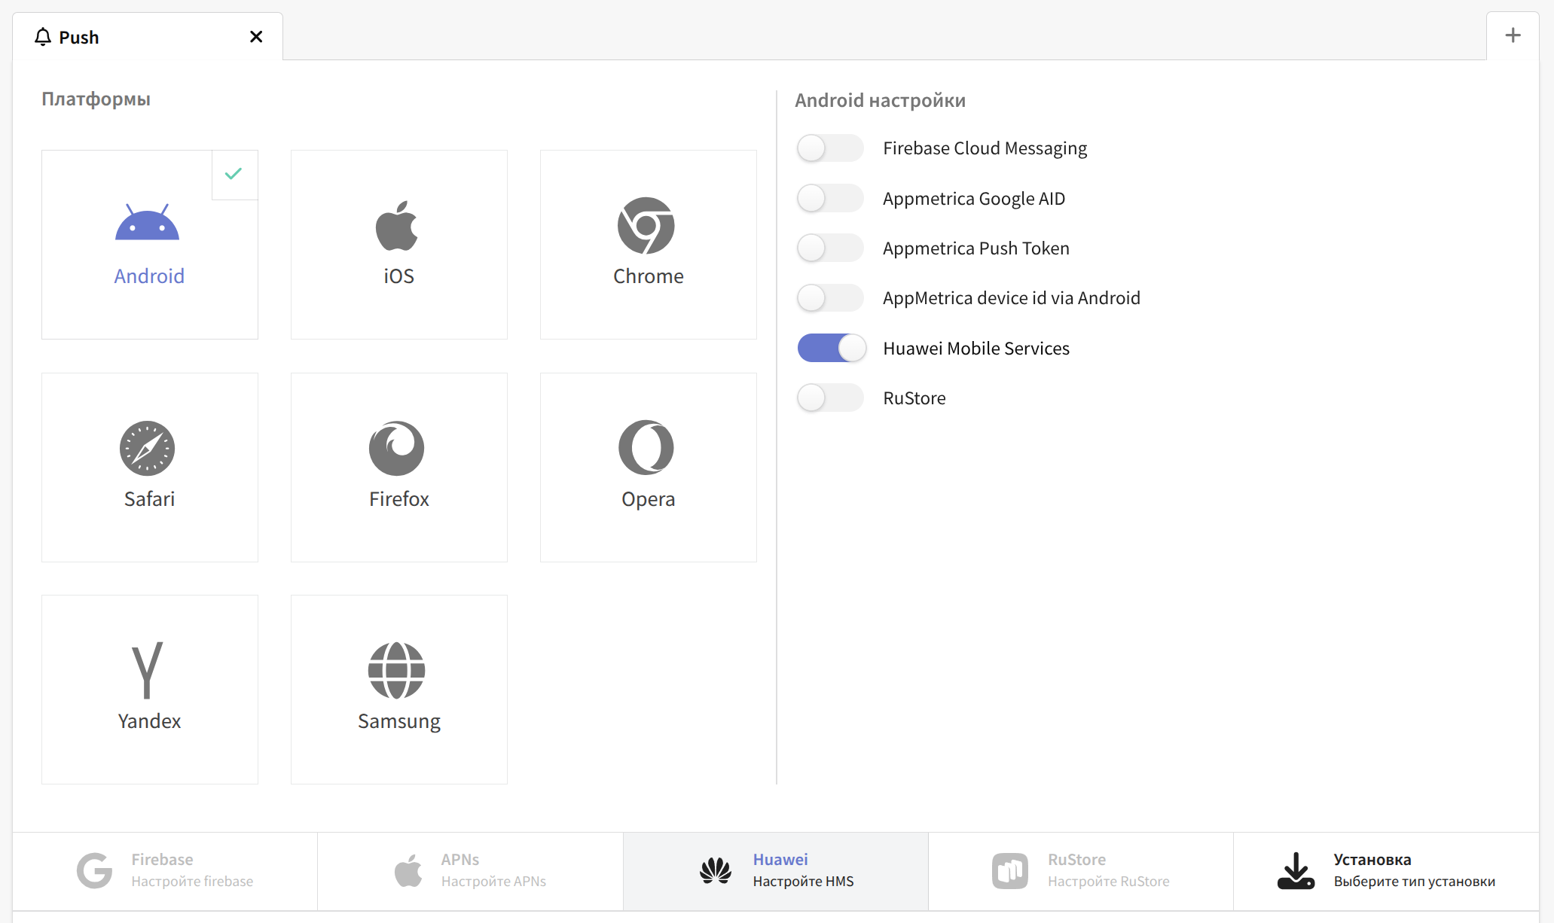Open the Firebase setup step tab
1554x923 pixels.
pyautogui.click(x=165, y=871)
